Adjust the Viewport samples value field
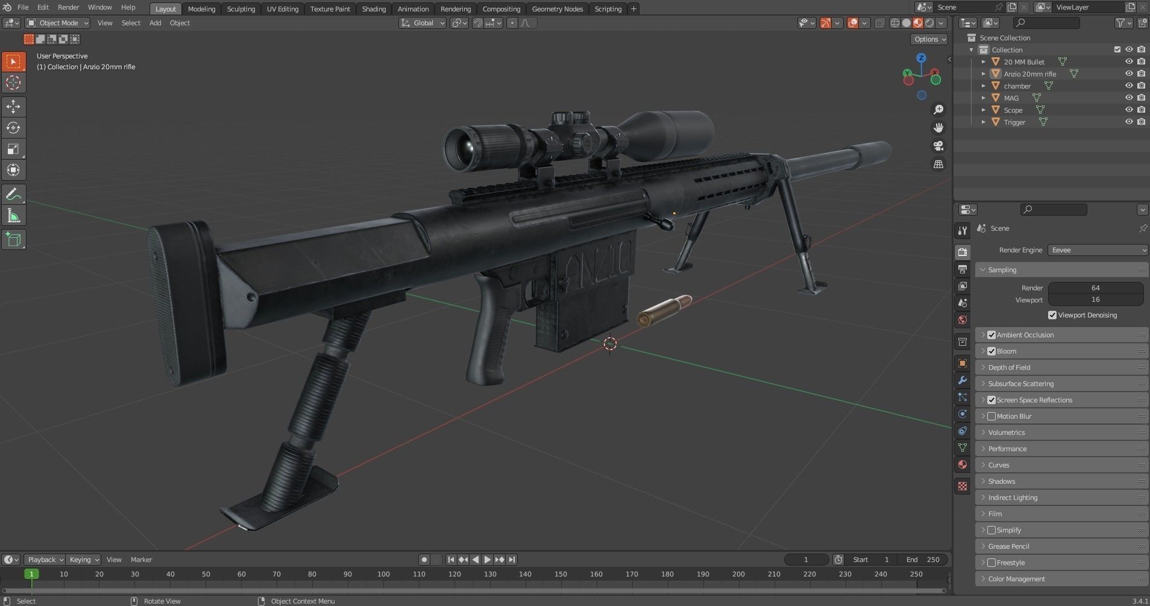Screen dimensions: 1150x606 [x=1095, y=300]
